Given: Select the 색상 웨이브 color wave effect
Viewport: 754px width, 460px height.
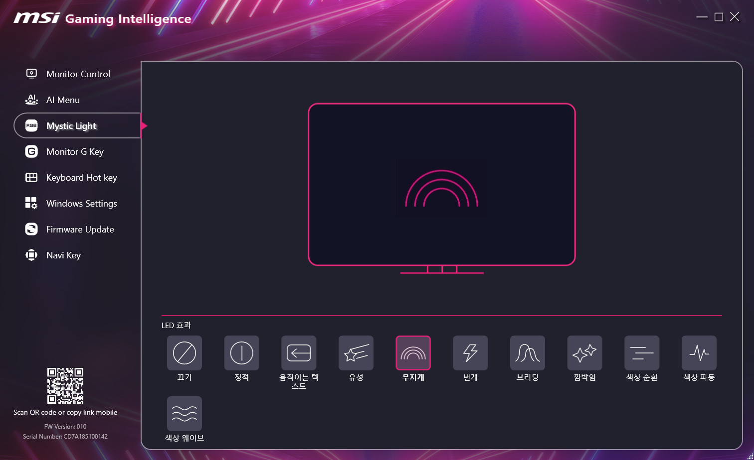Looking at the screenshot, I should [x=184, y=414].
